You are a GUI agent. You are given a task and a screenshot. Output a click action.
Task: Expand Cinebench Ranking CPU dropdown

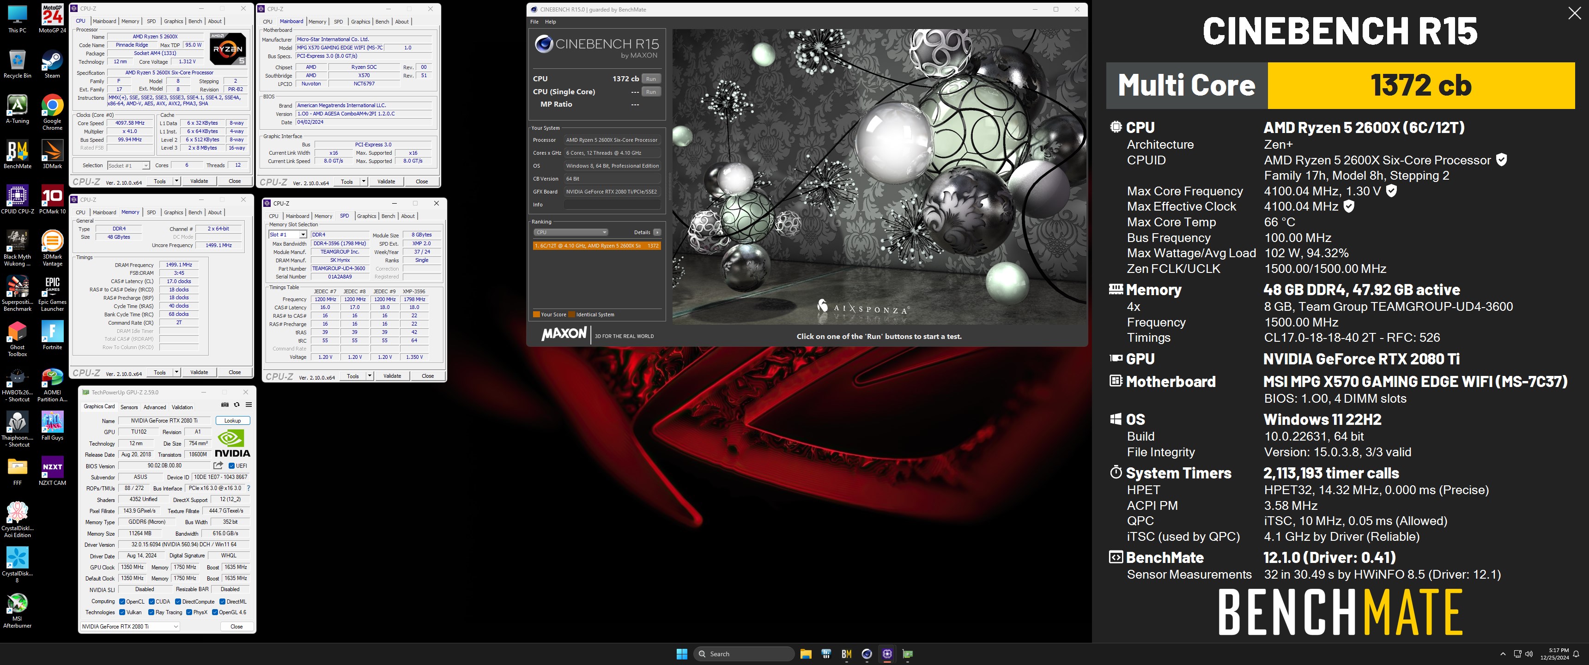coord(570,233)
